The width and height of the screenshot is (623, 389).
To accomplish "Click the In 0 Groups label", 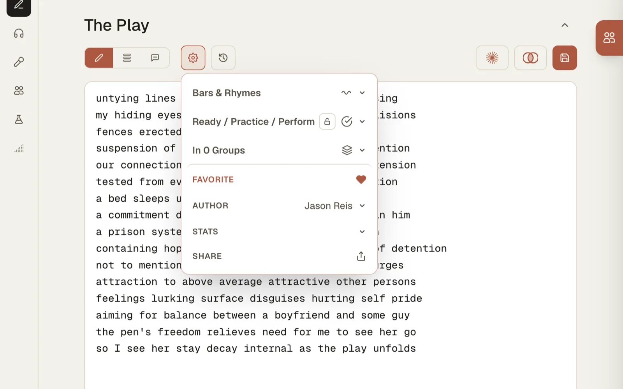I will coord(219,150).
